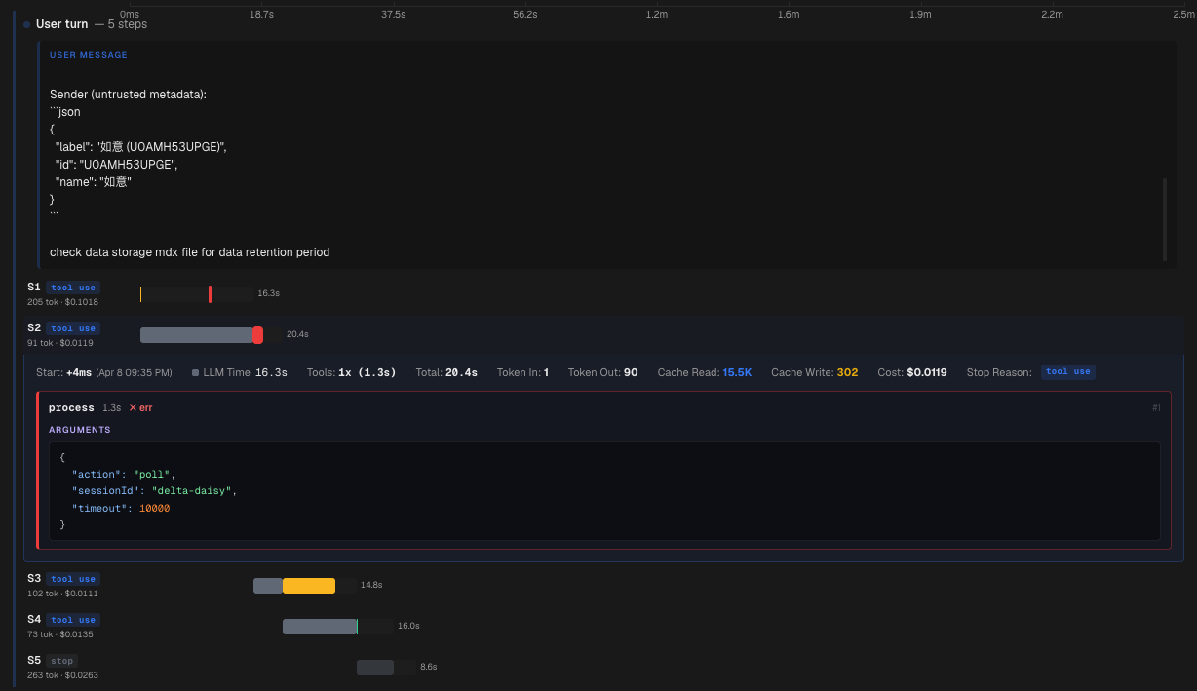Click the S1 tool use badge

73,288
